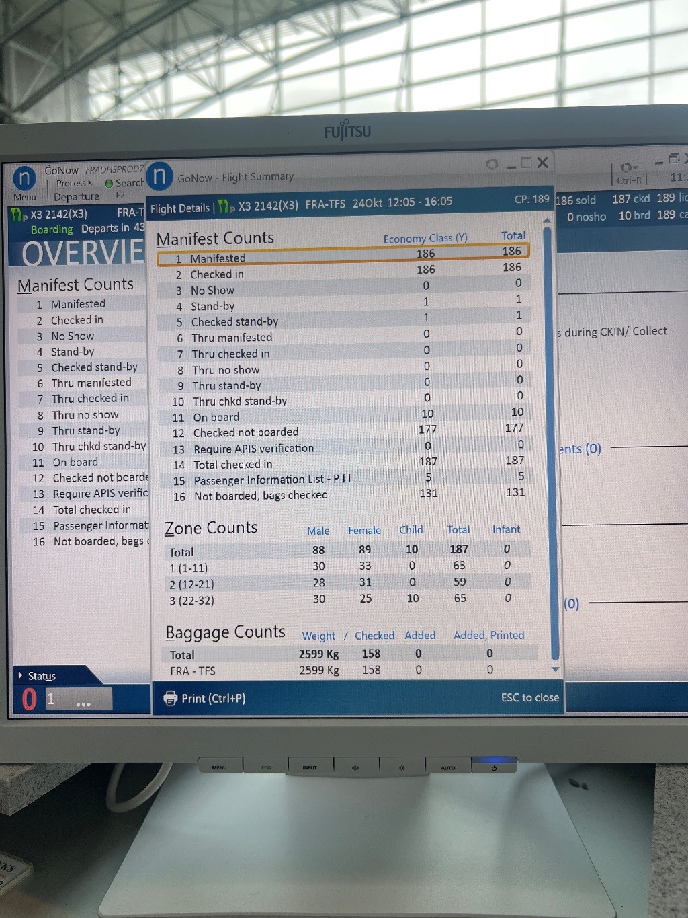Click the green Search icon
Viewport: 688px width, 918px height.
coord(109,183)
